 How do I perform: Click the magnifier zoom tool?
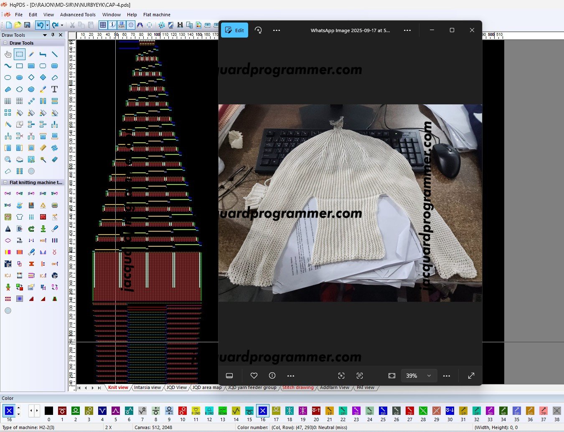point(8,159)
